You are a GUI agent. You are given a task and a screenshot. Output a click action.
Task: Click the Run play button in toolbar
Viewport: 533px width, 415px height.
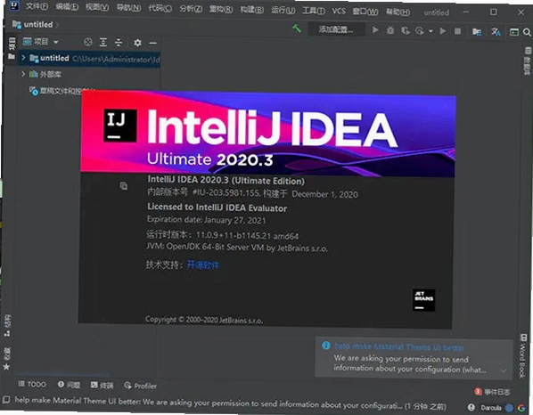(375, 30)
